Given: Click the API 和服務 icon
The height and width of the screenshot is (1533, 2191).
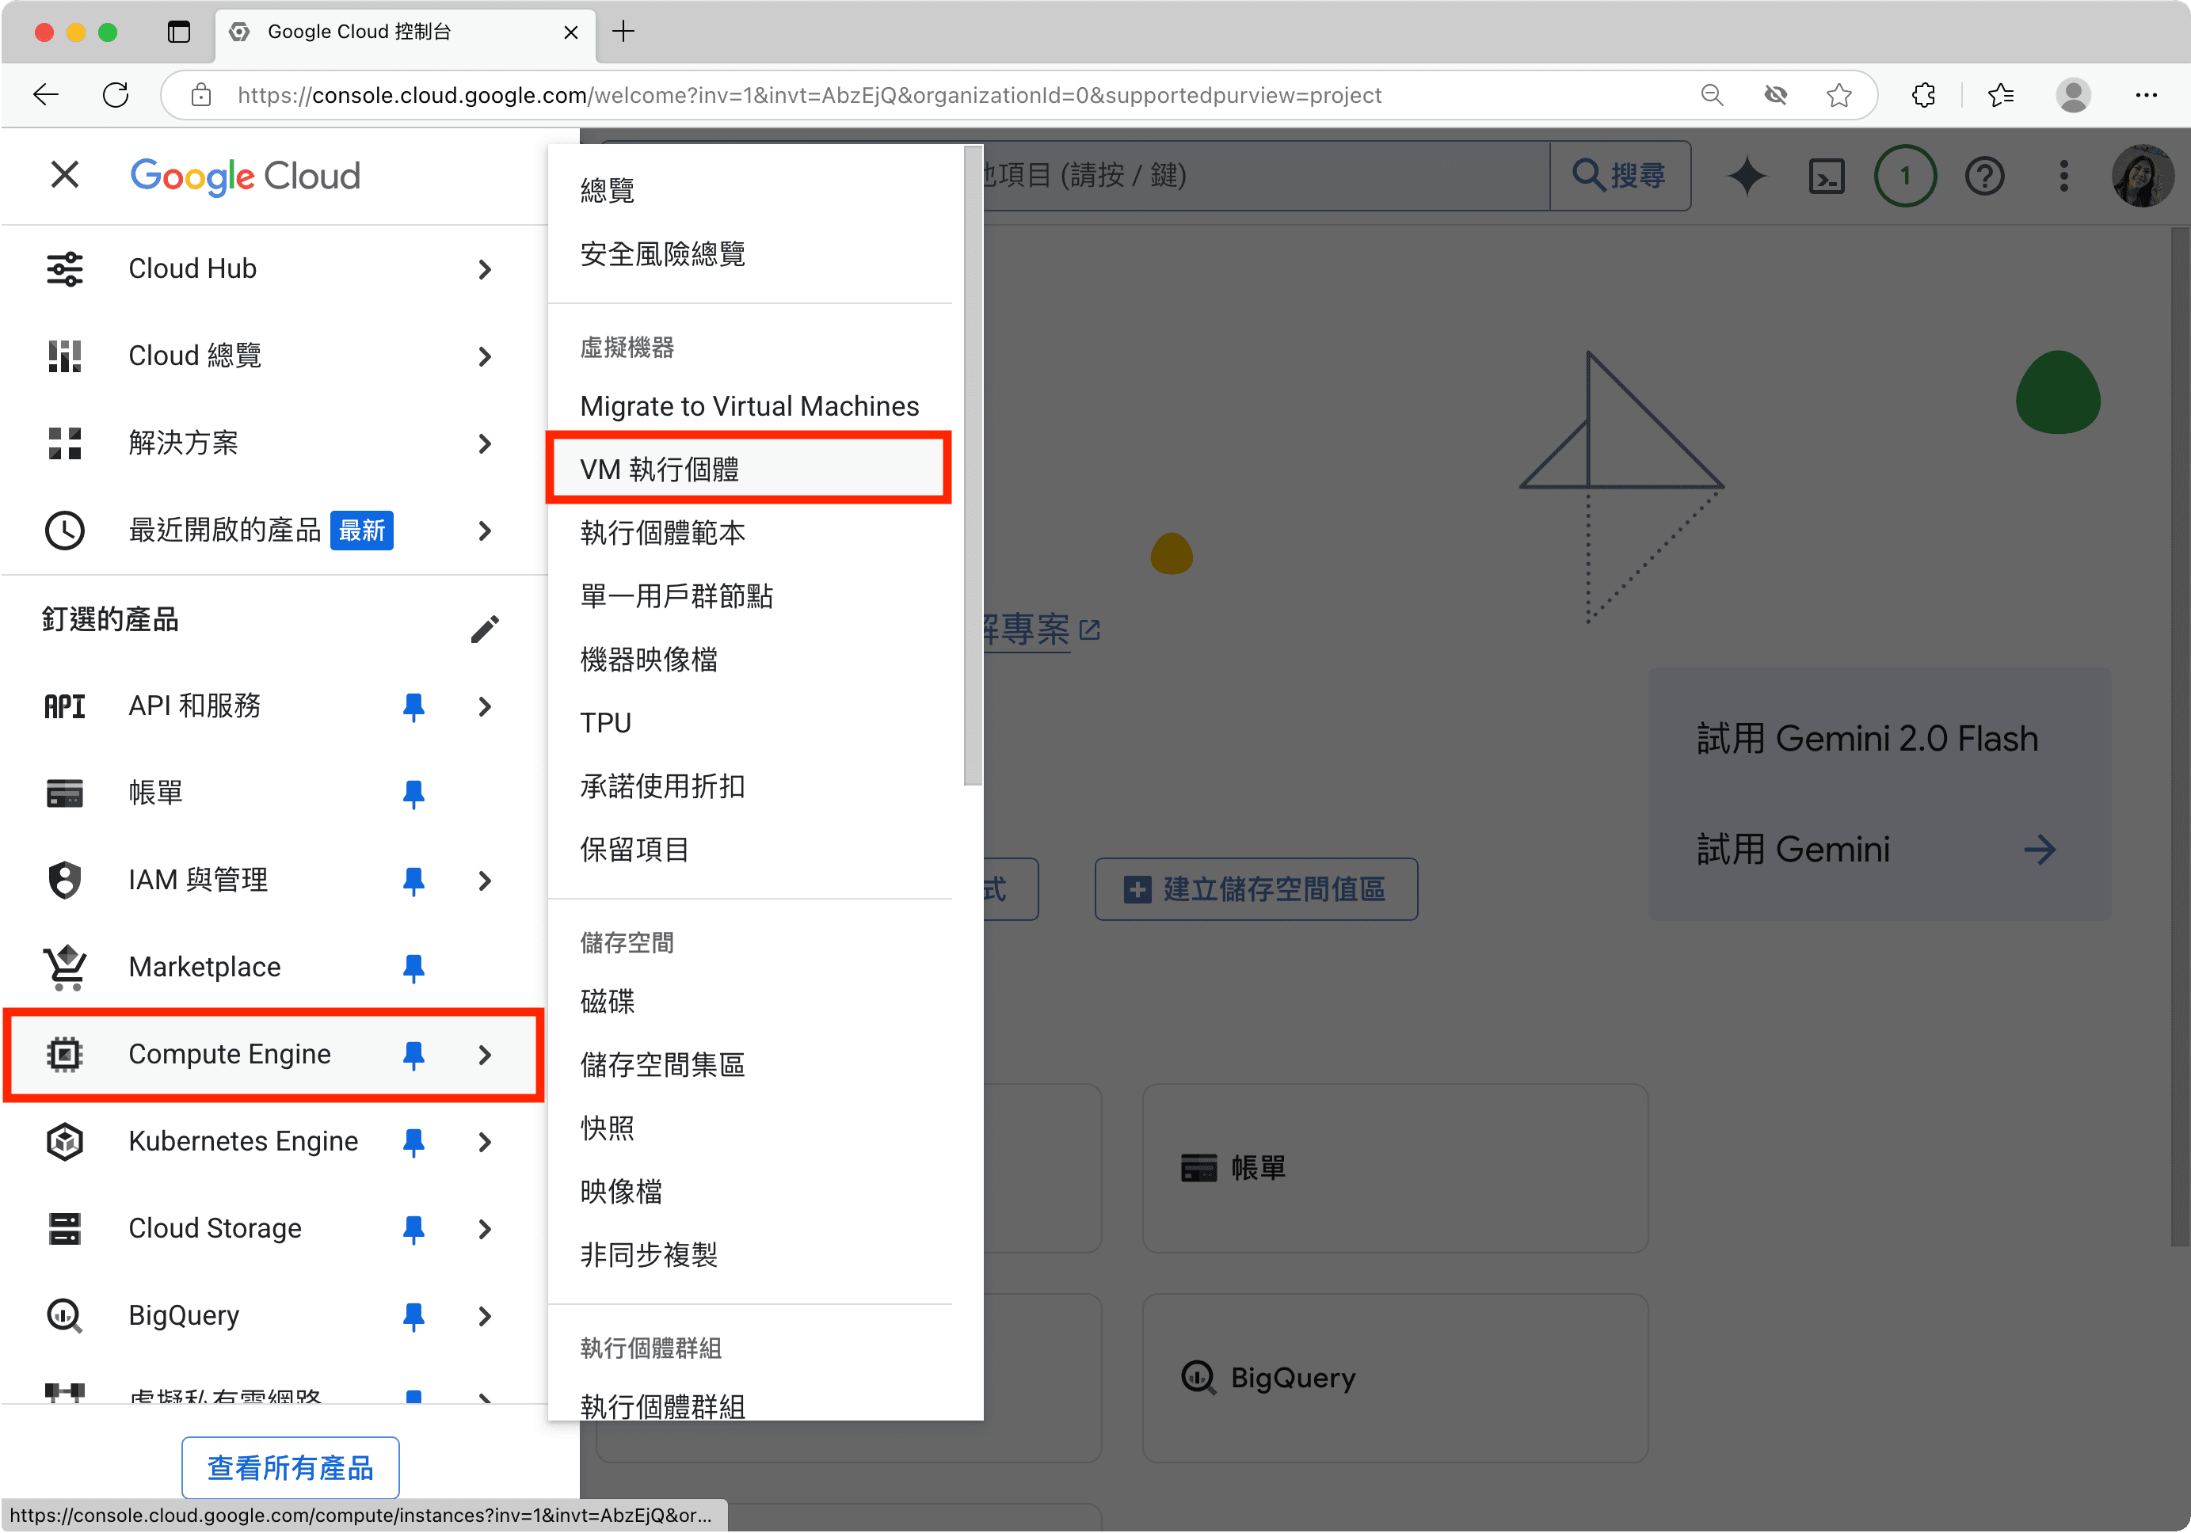Looking at the screenshot, I should click(65, 707).
